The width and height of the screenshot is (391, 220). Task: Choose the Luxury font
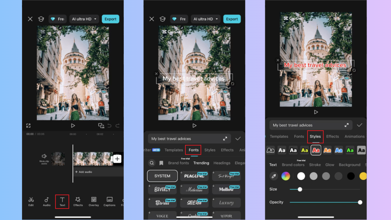[x=226, y=203]
